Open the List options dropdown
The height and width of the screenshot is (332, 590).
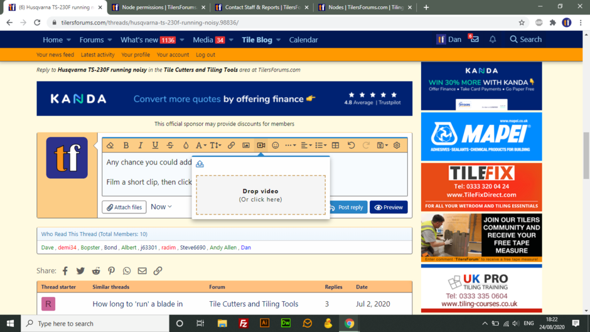[321, 146]
